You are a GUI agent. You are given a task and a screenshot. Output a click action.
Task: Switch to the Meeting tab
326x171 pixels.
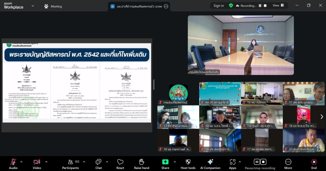click(x=53, y=6)
